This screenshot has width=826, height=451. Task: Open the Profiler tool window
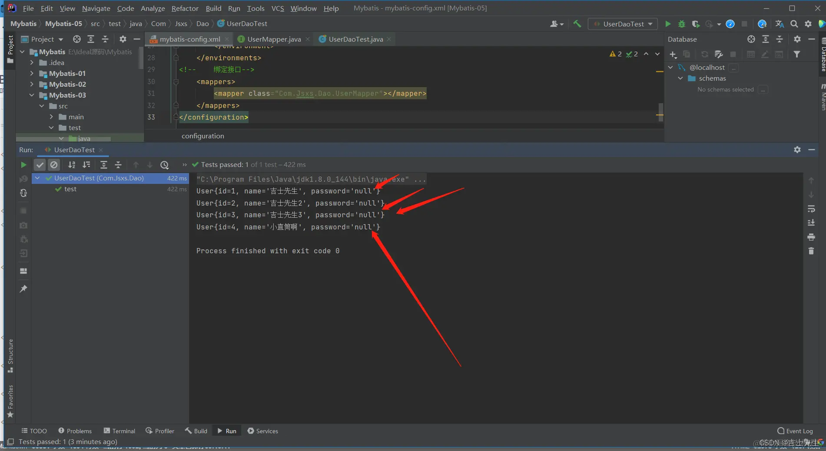pos(160,431)
